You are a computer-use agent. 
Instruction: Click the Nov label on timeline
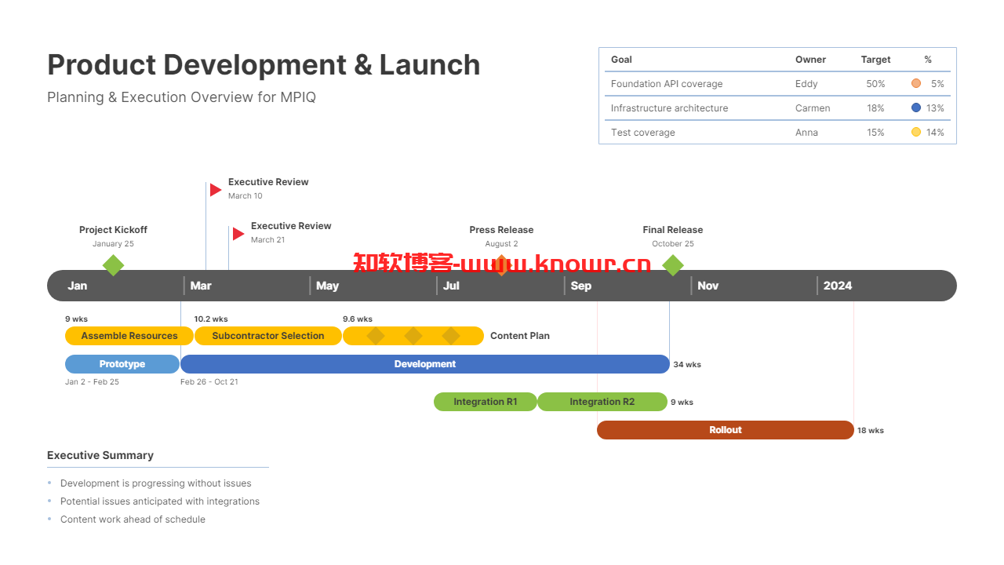coord(708,286)
